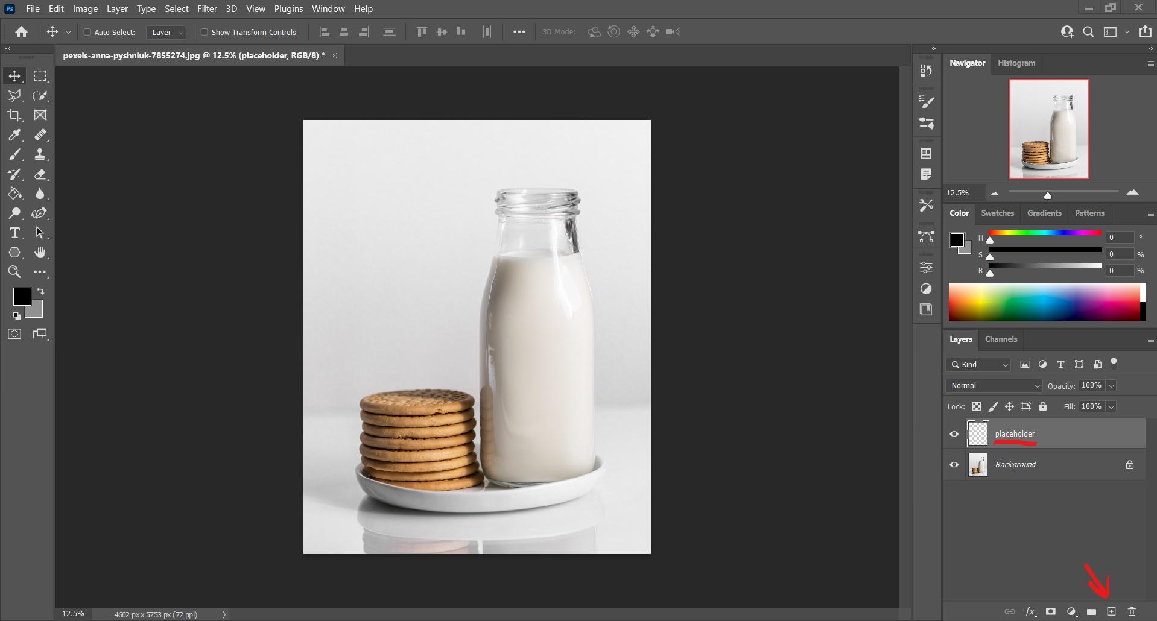Hide the placeholder layer

pos(954,434)
